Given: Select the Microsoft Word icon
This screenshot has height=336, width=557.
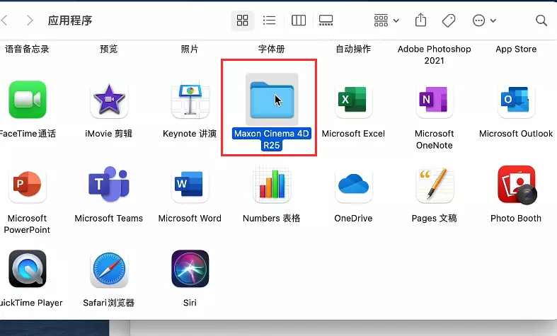Looking at the screenshot, I should coord(190,185).
